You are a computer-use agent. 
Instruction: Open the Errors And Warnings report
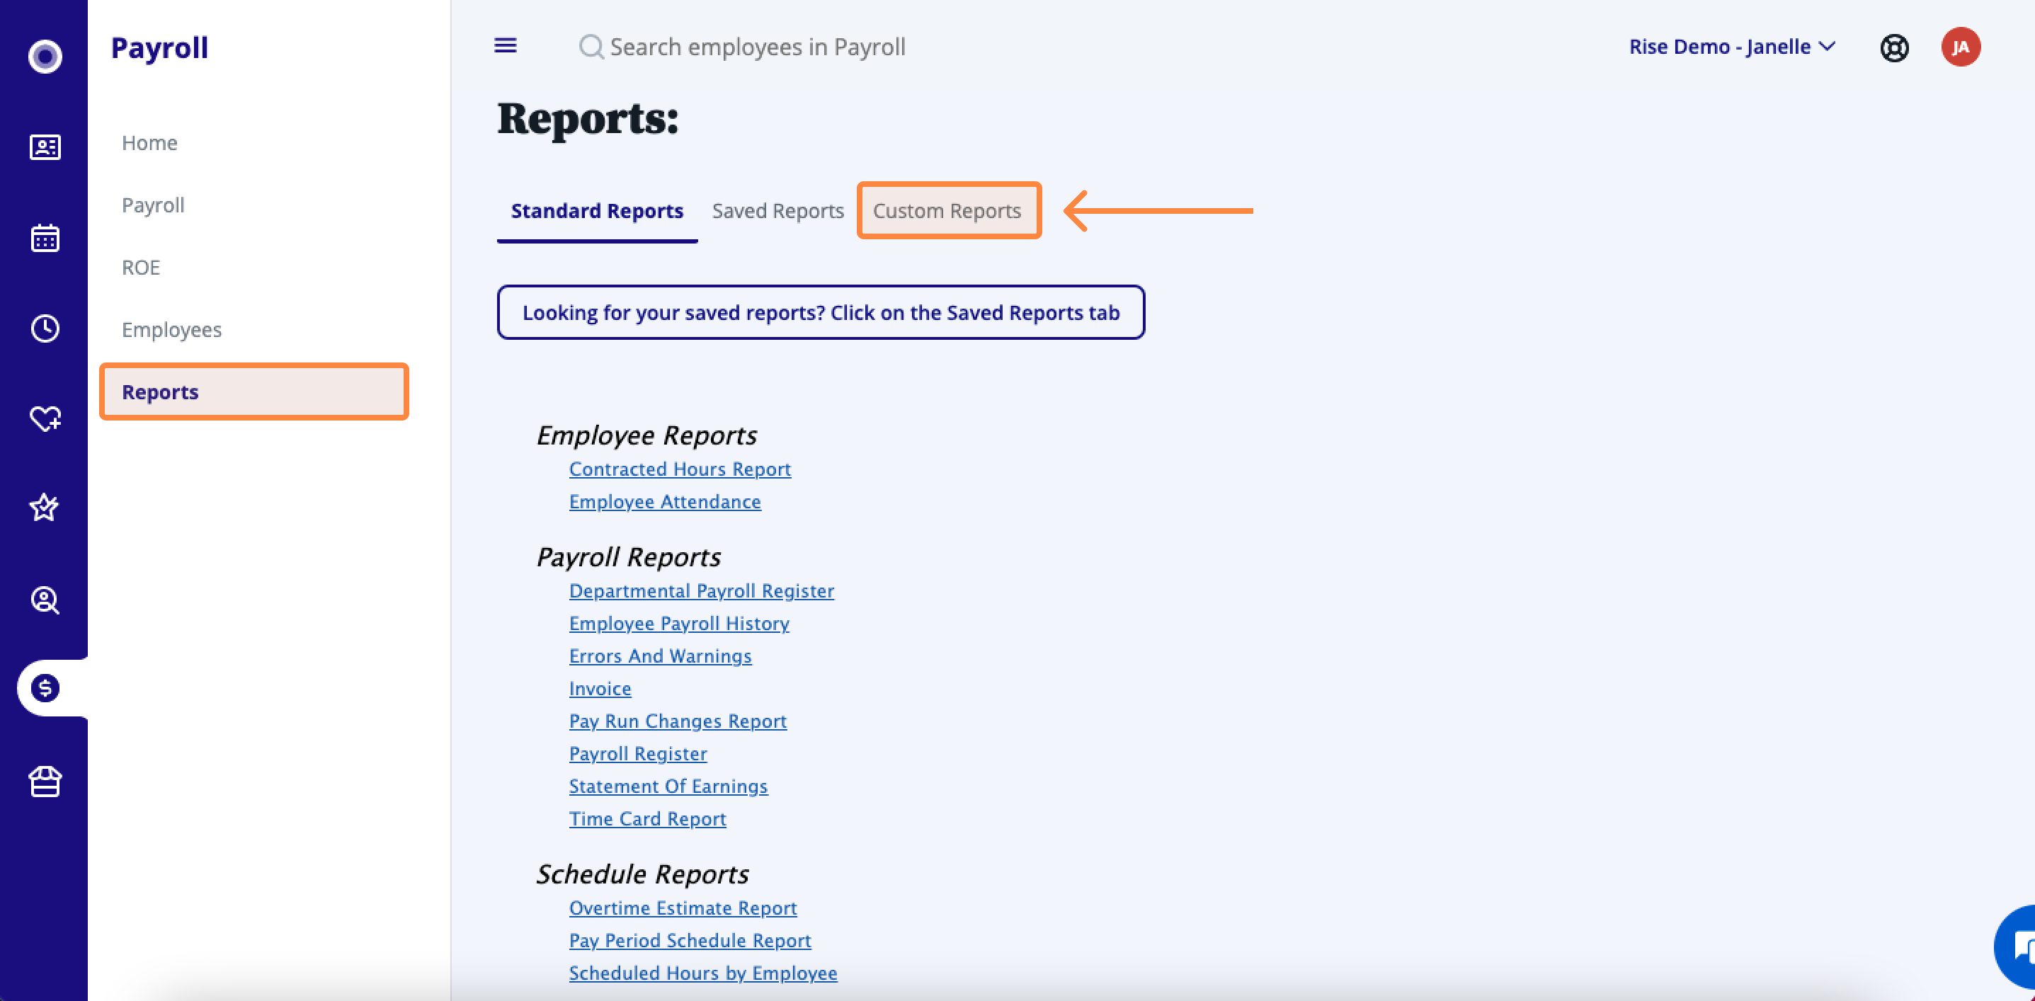[661, 656]
